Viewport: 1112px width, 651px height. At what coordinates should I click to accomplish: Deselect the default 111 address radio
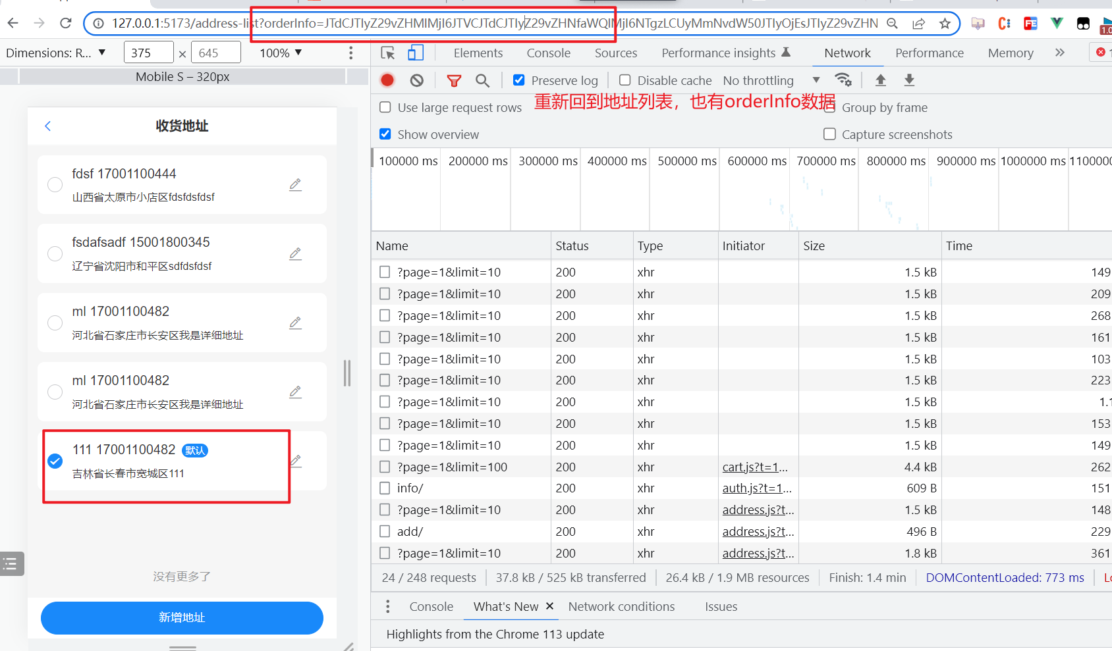pos(55,461)
